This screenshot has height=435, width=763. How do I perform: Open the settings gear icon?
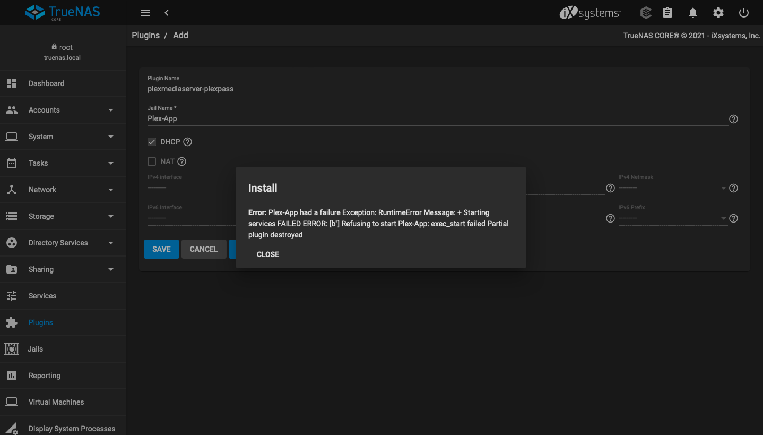click(x=718, y=13)
